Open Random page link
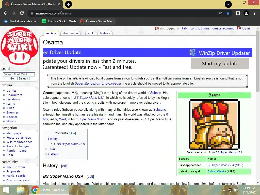 (17, 150)
